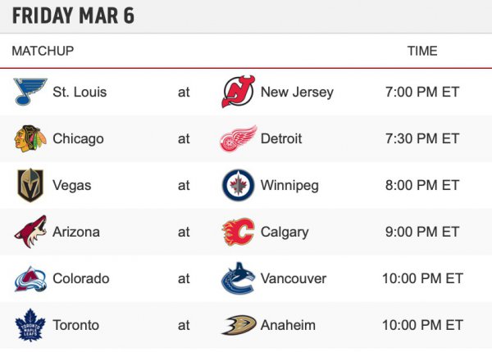Click the Friday Mar 6 date heading
This screenshot has width=492, height=352.
pos(74,16)
